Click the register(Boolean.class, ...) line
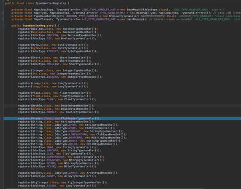Image resolution: width=241 pixels, height=189 pixels. coord(58,29)
